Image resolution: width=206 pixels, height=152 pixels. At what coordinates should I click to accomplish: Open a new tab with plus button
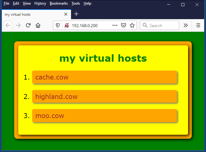point(76,14)
